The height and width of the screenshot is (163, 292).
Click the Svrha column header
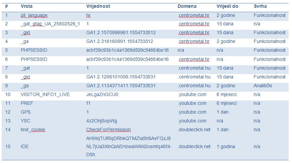(260, 6)
